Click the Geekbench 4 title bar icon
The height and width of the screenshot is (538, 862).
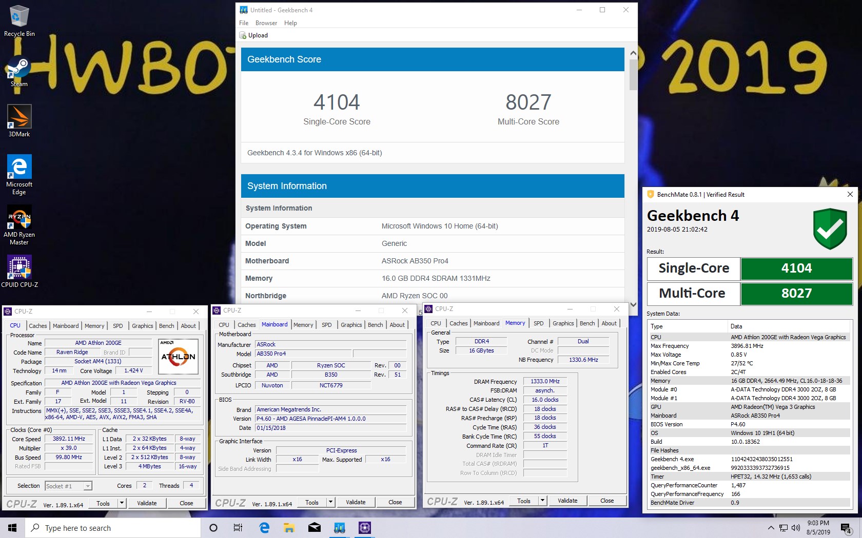pos(244,10)
